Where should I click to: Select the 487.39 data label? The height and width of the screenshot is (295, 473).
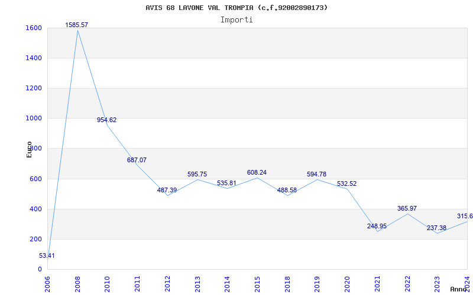(167, 190)
